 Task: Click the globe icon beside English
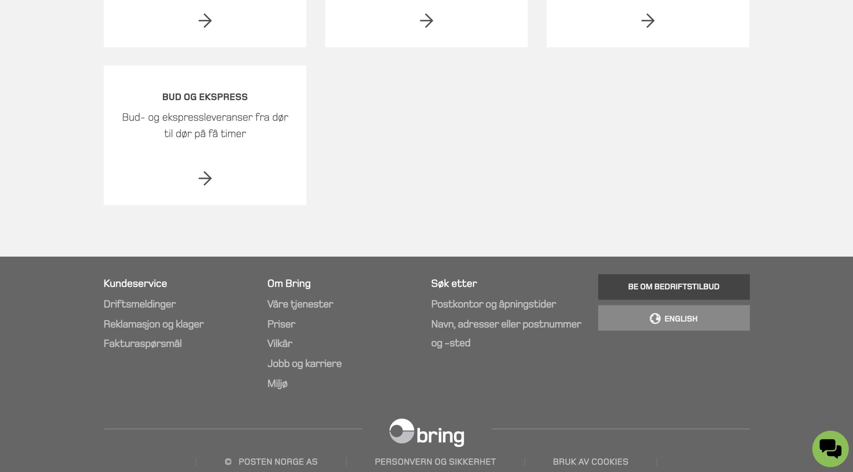pyautogui.click(x=655, y=319)
